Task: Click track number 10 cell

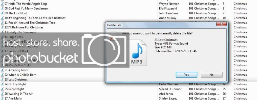Action: 224,18
